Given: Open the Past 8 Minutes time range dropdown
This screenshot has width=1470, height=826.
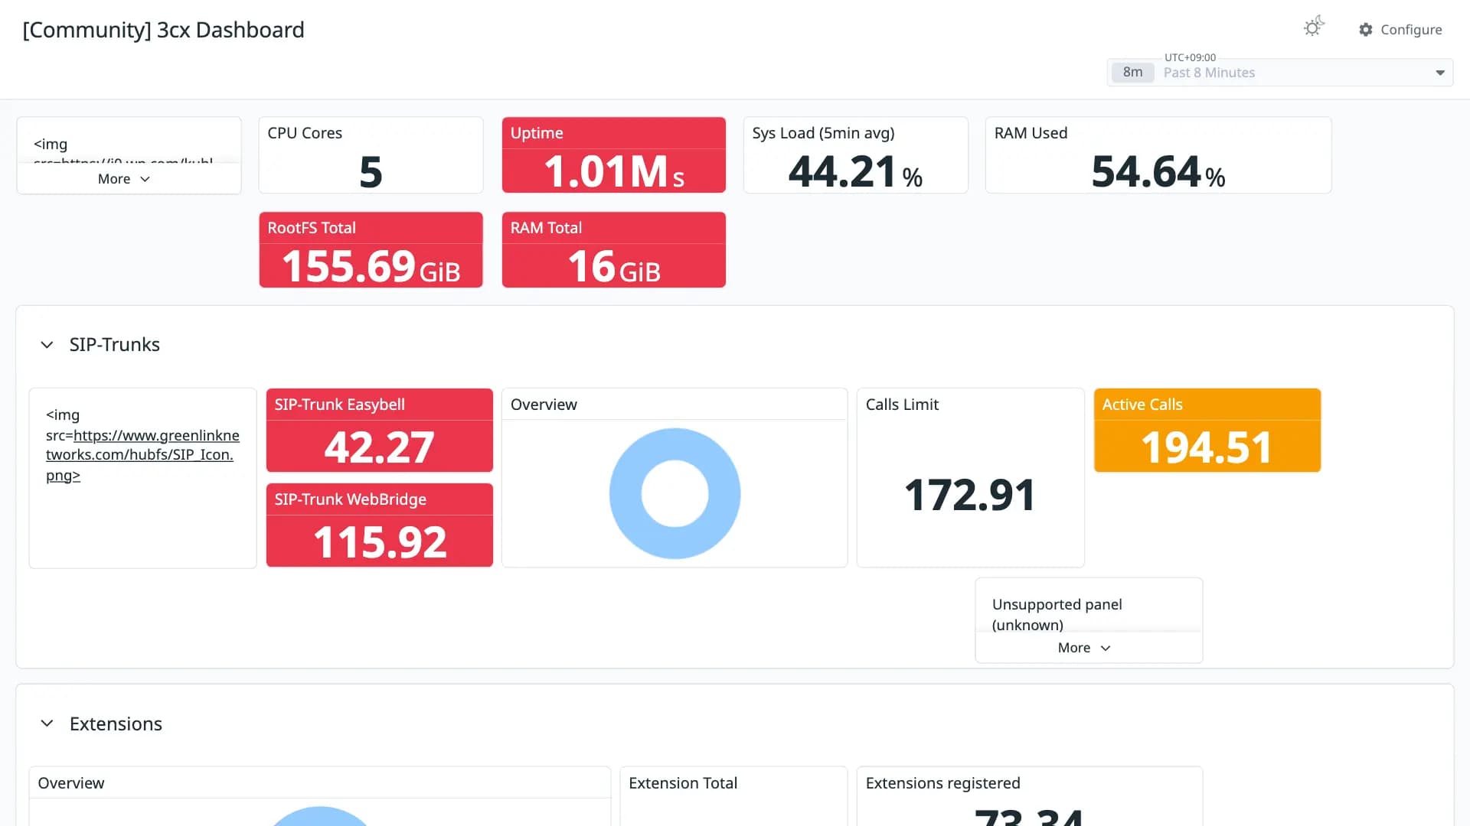Looking at the screenshot, I should pos(1280,73).
